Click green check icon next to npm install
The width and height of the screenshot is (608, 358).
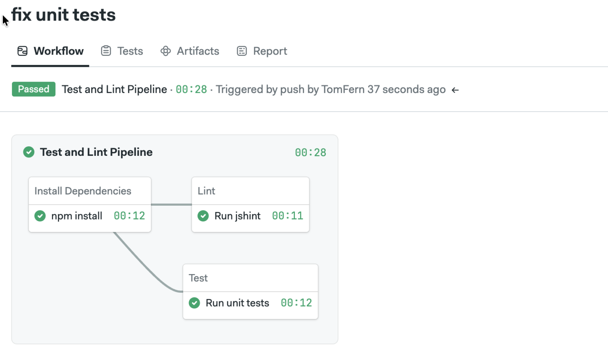point(40,216)
